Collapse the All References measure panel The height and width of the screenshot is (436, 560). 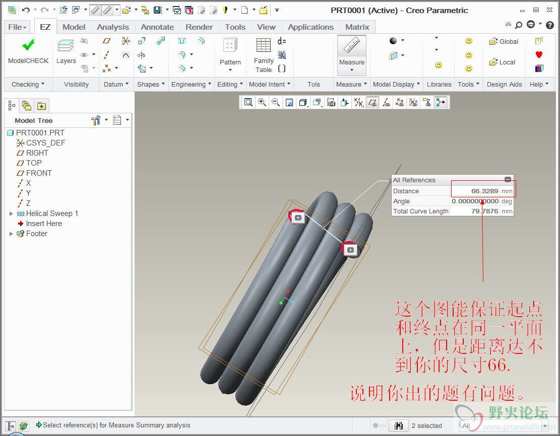[508, 179]
